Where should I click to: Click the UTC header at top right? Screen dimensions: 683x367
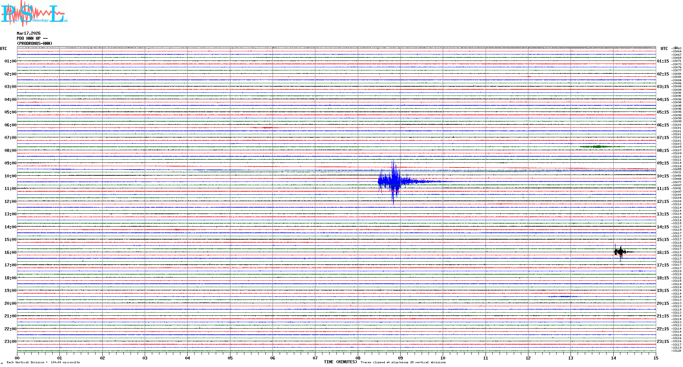(x=664, y=49)
